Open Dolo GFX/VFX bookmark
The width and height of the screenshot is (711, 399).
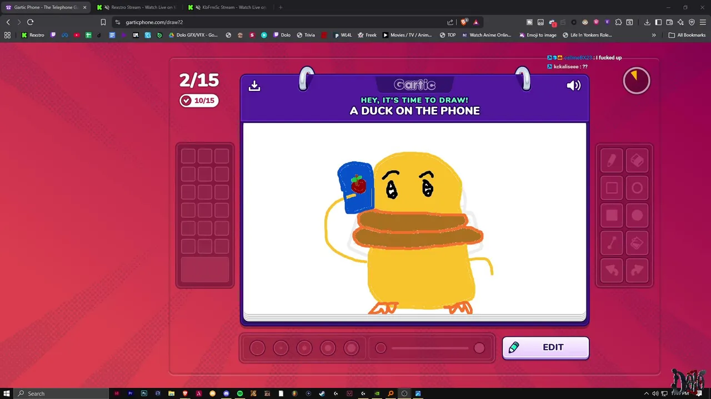[x=193, y=35]
